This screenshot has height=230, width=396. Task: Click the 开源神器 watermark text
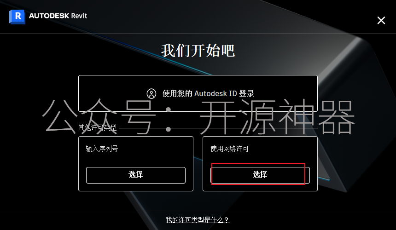click(x=278, y=116)
